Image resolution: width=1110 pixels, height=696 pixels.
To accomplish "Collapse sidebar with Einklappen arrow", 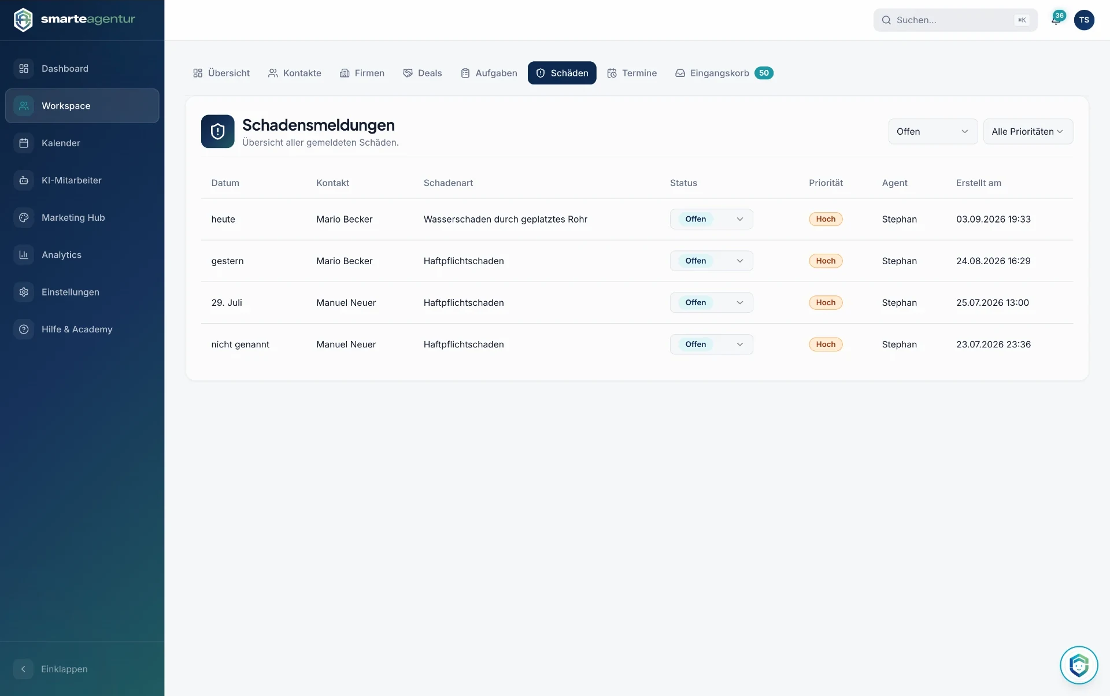I will (23, 669).
